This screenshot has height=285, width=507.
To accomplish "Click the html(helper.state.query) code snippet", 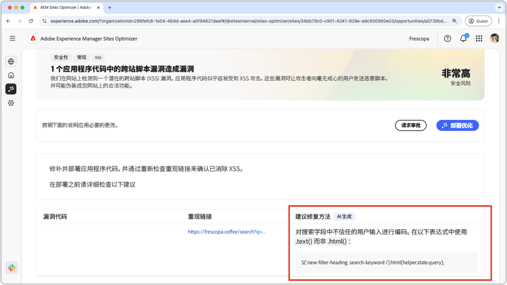I will coord(387,263).
